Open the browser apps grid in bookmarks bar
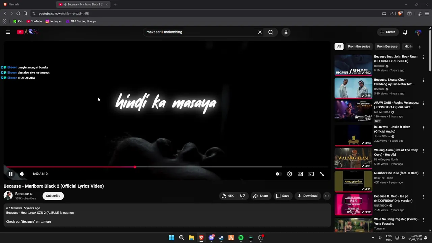The image size is (432, 243). [4, 21]
